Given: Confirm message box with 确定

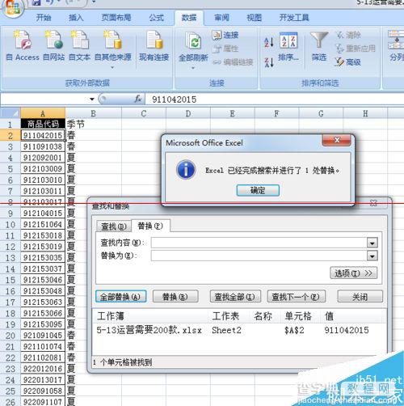Looking at the screenshot, I should 258,190.
